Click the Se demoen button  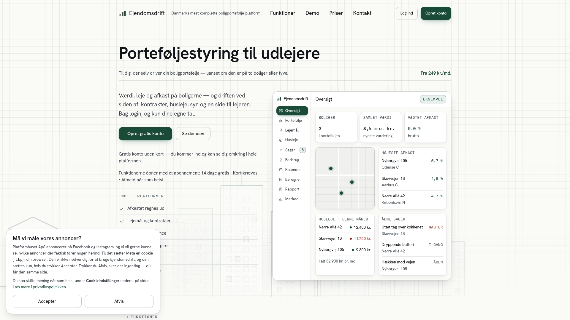[x=193, y=134]
